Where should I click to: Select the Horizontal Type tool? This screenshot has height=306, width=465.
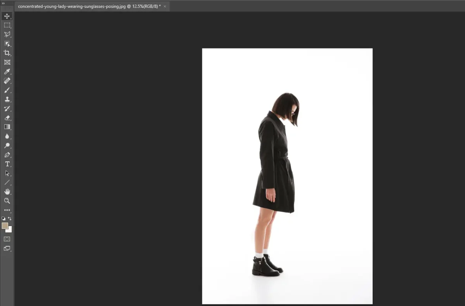point(7,164)
